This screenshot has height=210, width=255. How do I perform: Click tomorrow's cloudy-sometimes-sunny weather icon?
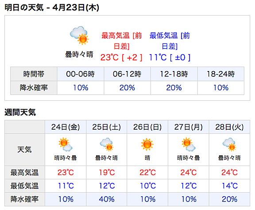pyautogui.click(x=79, y=36)
